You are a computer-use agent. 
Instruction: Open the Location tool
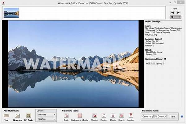[x=131, y=115]
